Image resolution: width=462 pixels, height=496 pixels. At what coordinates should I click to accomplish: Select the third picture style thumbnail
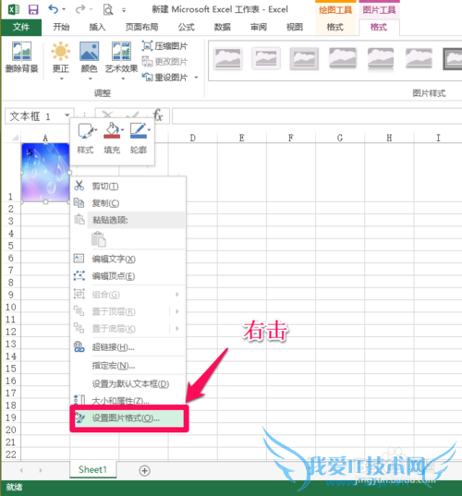tap(304, 58)
